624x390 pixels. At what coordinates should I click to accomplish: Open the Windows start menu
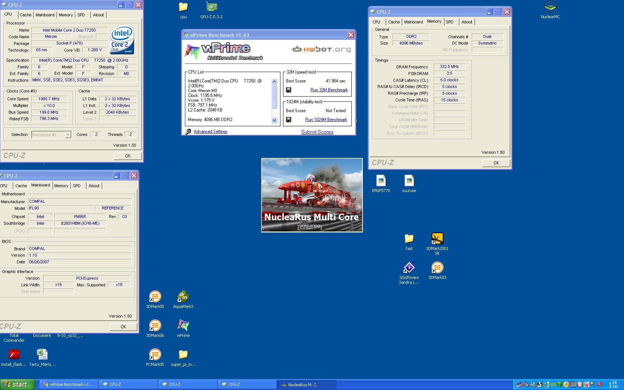(x=17, y=384)
